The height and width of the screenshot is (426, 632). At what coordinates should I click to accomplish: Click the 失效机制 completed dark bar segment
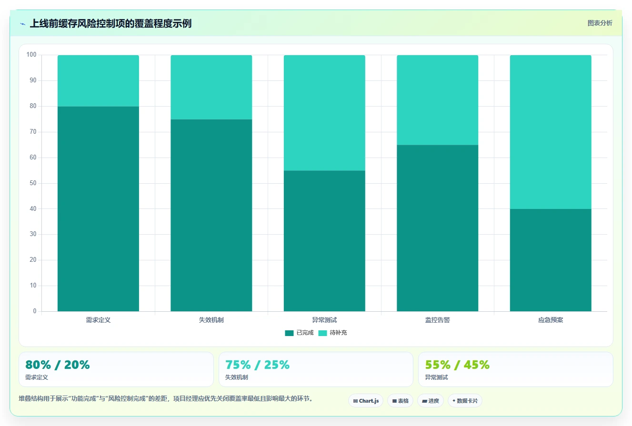pos(211,215)
